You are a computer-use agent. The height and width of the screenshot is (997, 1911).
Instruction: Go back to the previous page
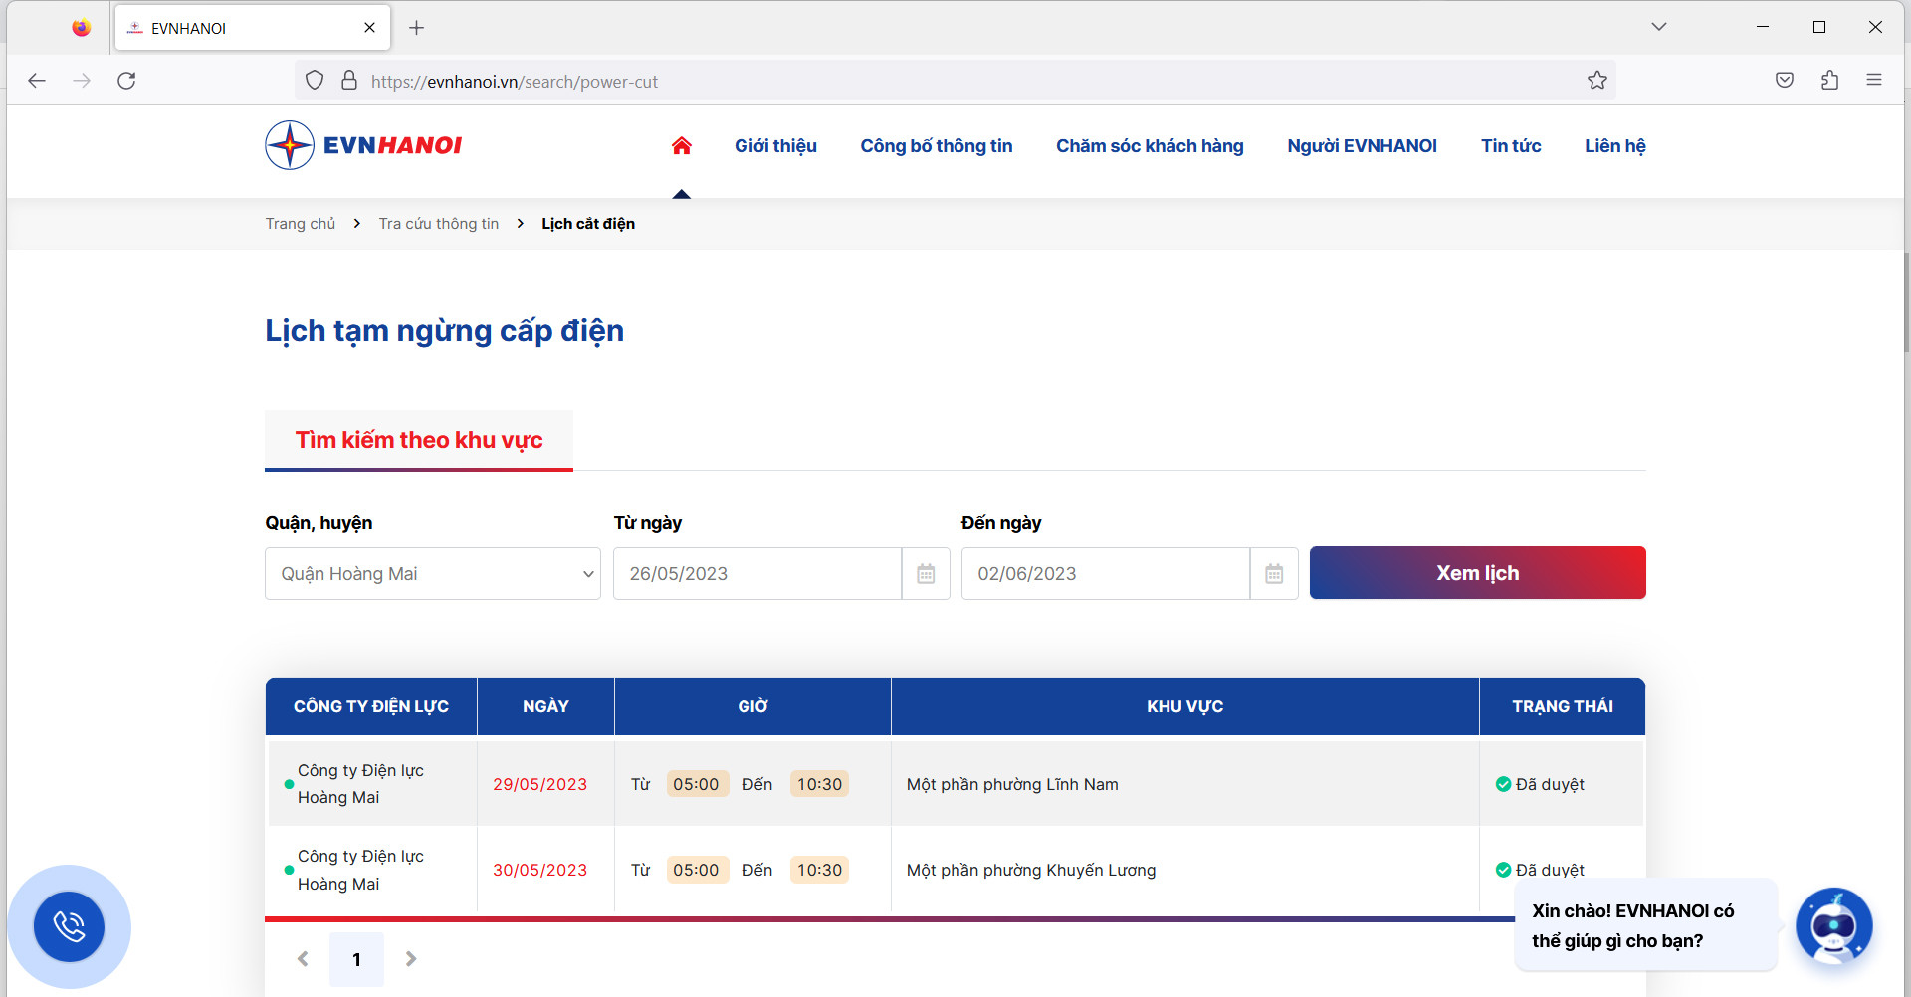(37, 81)
